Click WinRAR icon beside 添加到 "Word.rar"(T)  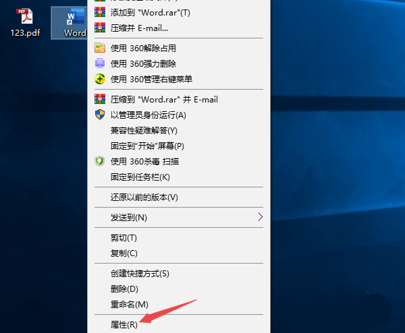click(x=100, y=12)
